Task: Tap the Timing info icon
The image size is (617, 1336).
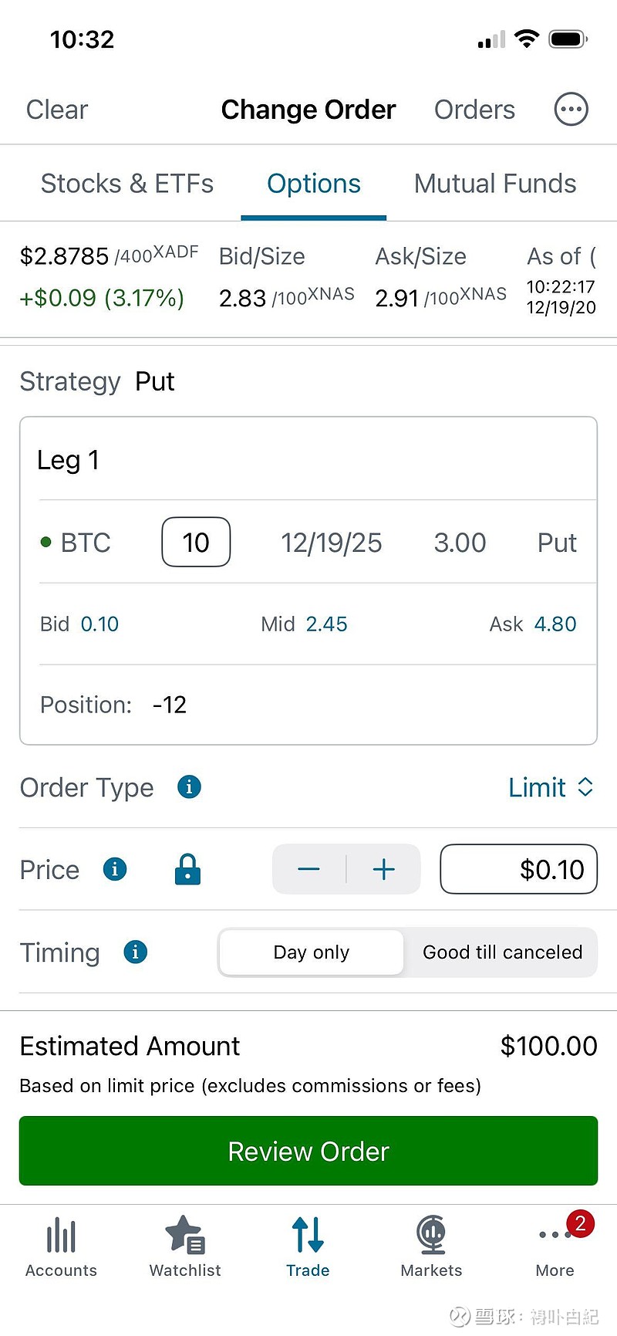Action: coord(135,952)
